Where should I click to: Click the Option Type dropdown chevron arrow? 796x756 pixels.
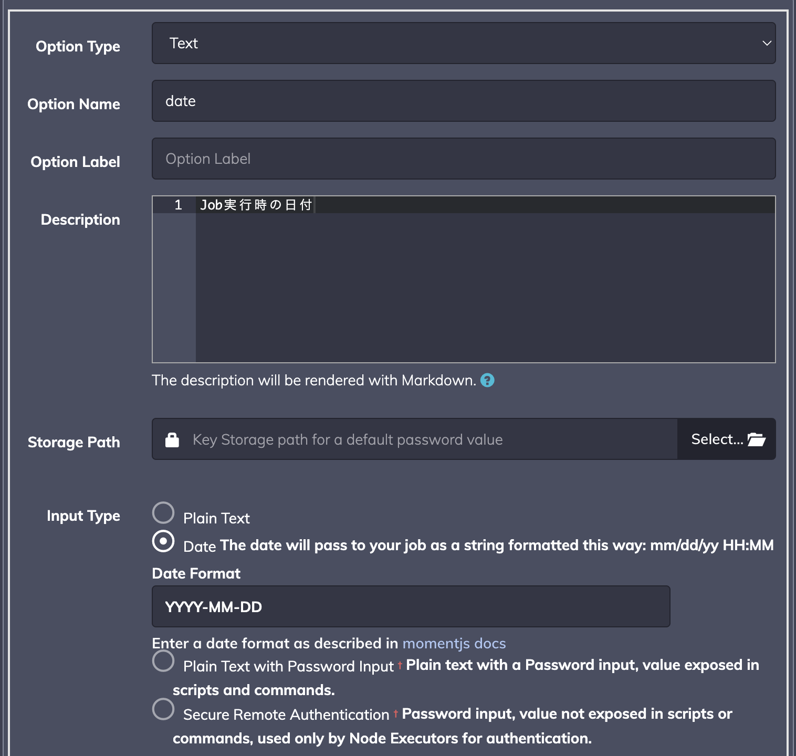[x=767, y=43]
